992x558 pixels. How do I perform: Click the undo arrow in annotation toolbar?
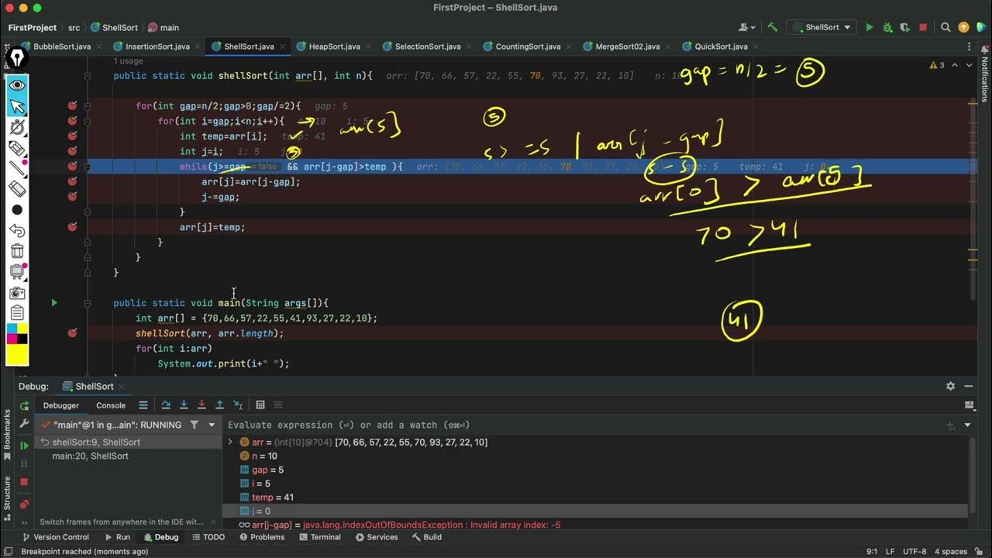point(17,231)
